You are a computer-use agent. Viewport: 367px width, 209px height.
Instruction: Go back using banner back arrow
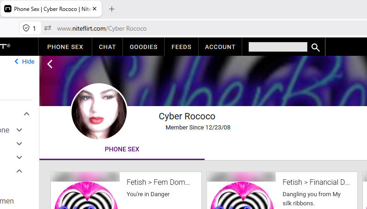(50, 64)
